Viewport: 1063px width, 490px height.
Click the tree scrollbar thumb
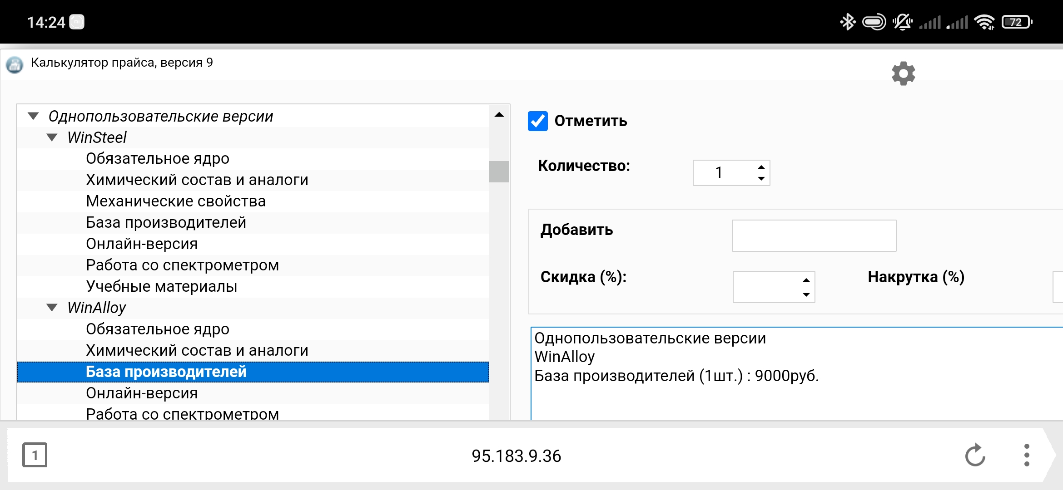[499, 171]
